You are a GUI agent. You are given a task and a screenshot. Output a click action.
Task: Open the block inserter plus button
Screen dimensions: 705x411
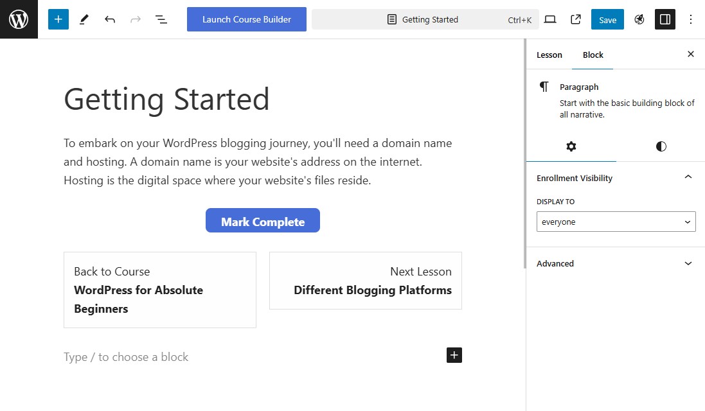point(58,19)
